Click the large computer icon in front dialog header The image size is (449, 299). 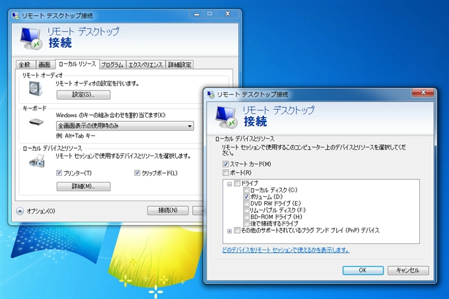click(x=226, y=117)
